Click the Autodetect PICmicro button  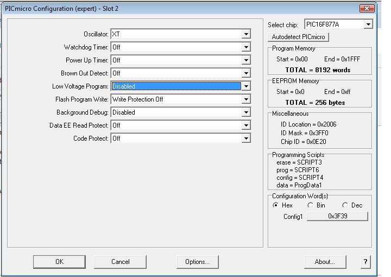[x=299, y=37]
